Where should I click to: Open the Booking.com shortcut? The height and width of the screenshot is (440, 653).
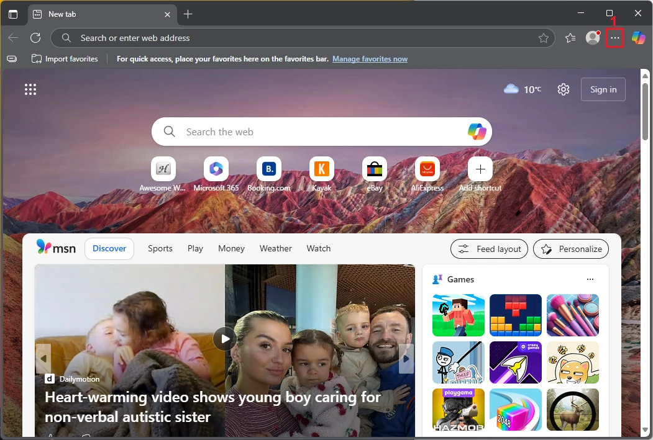pyautogui.click(x=269, y=174)
